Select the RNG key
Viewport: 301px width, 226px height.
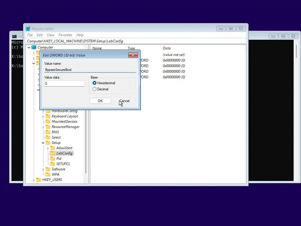click(x=55, y=132)
